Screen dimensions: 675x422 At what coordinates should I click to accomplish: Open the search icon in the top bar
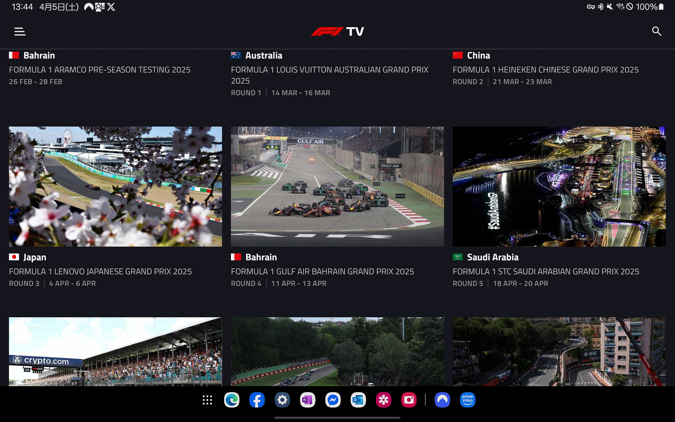pos(657,31)
